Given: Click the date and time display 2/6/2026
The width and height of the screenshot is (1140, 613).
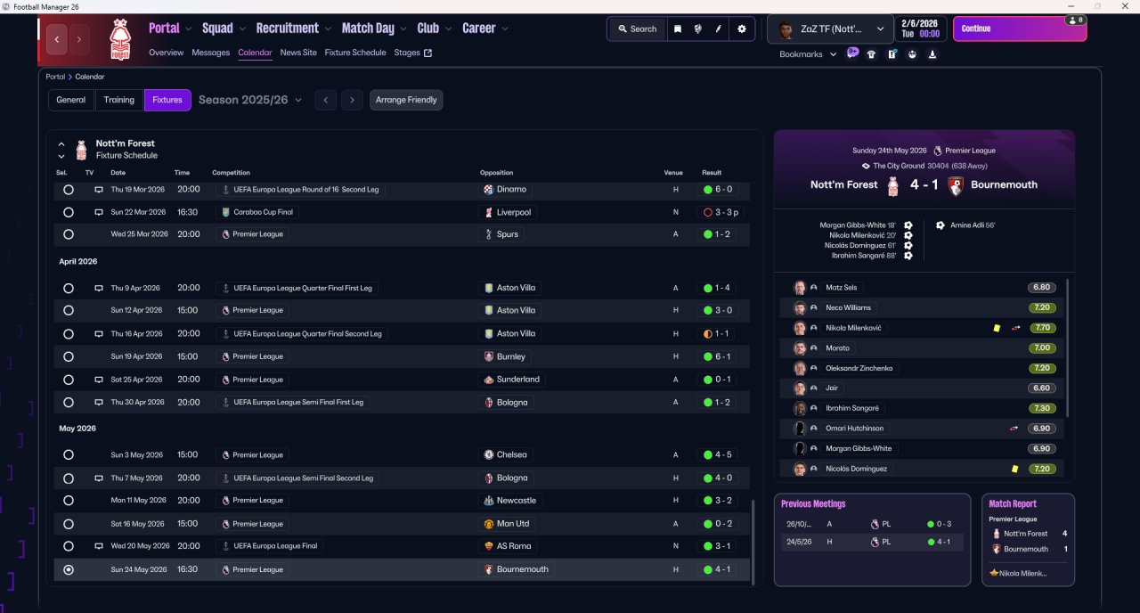Looking at the screenshot, I should point(921,29).
